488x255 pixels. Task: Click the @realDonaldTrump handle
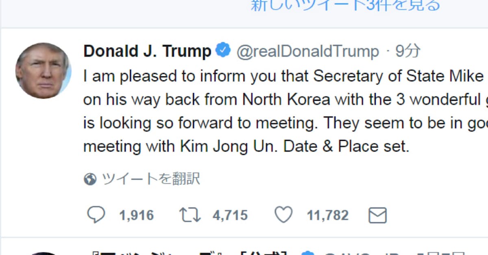tap(308, 52)
